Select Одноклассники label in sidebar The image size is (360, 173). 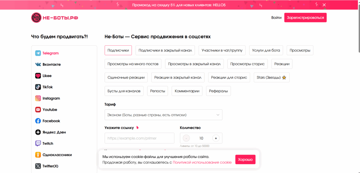point(57,155)
